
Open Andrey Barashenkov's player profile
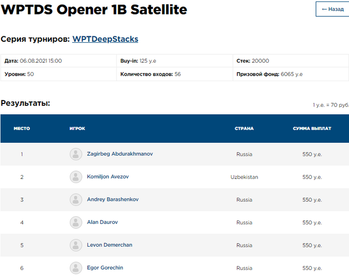pos(113,200)
